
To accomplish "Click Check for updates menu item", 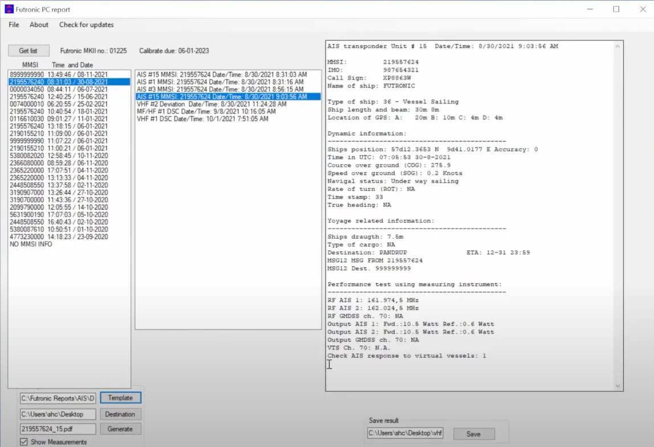I will tap(86, 25).
